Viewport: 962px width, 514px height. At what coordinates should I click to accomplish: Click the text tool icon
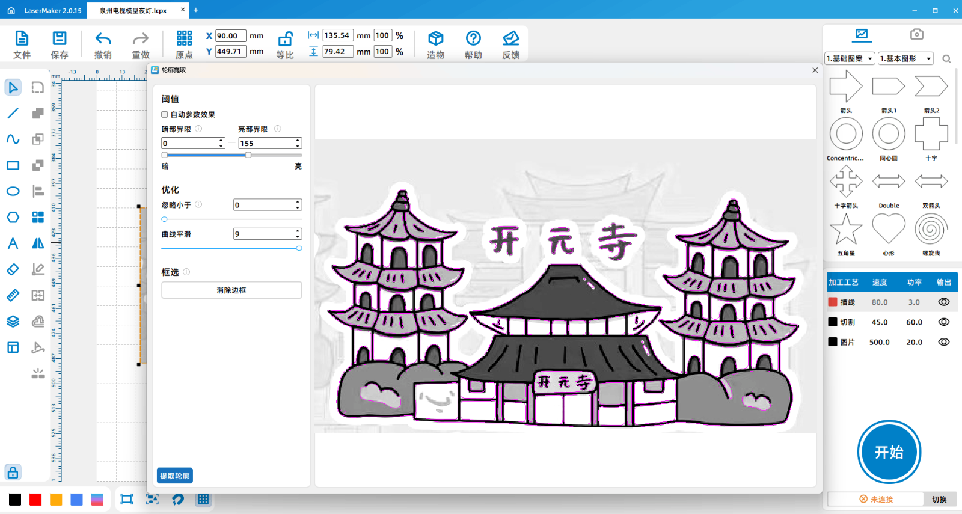click(x=13, y=243)
